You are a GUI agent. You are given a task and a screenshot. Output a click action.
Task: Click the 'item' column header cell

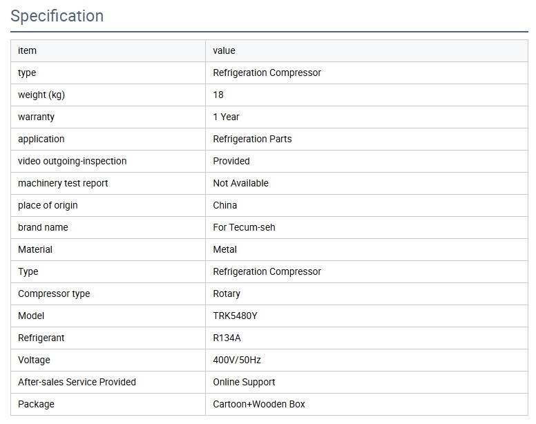pos(28,50)
